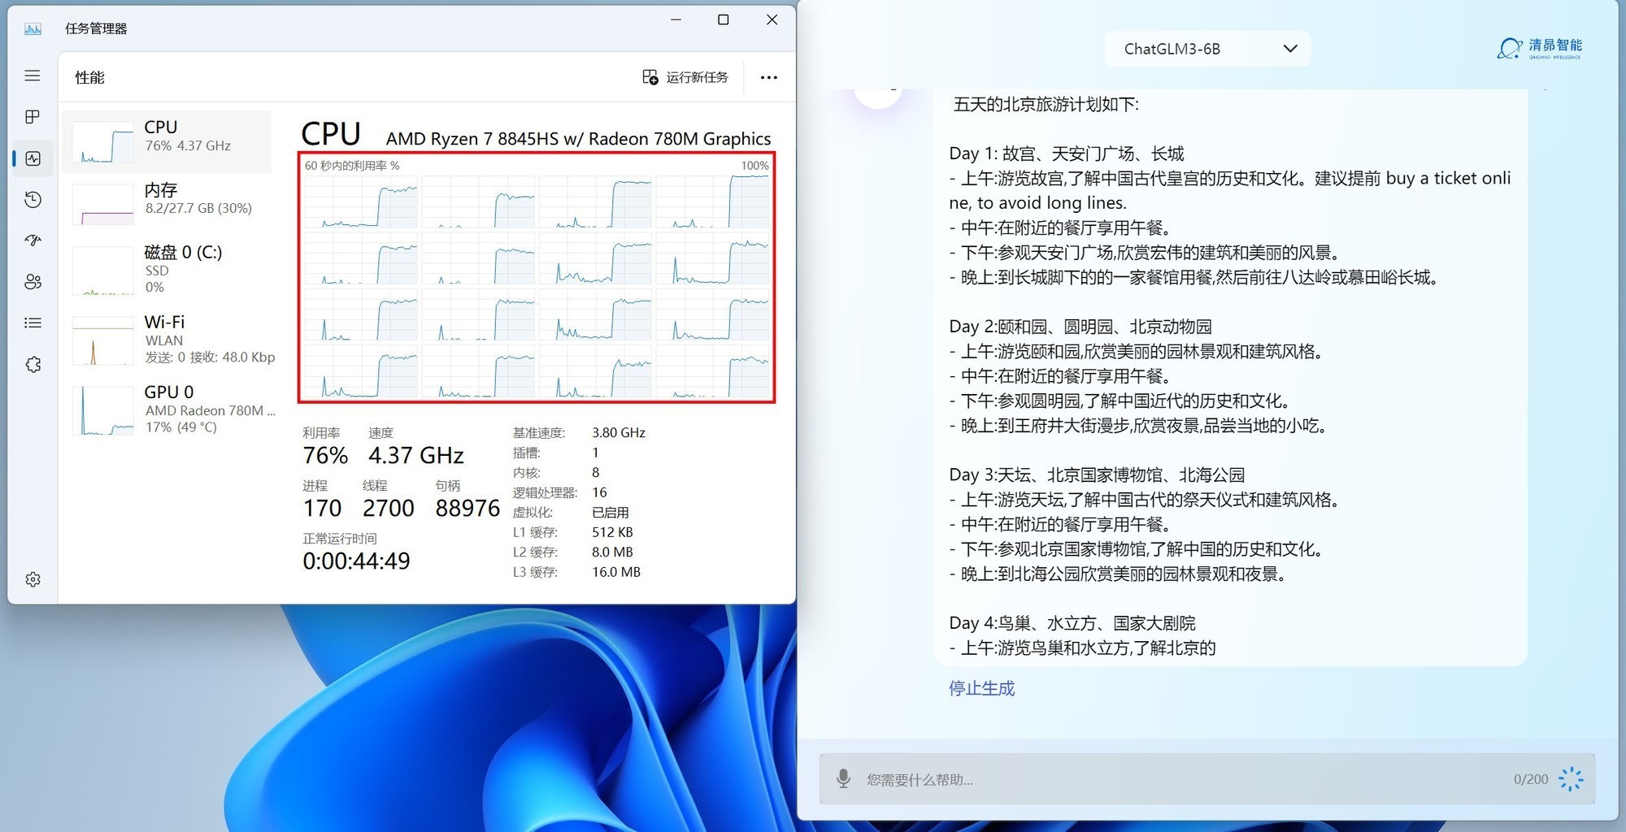Image resolution: width=1626 pixels, height=832 pixels.
Task: Click the Task Manager app icon in title bar
Action: [33, 28]
